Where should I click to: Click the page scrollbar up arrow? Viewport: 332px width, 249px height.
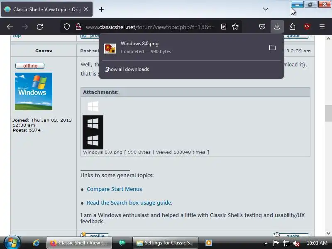tap(328, 39)
